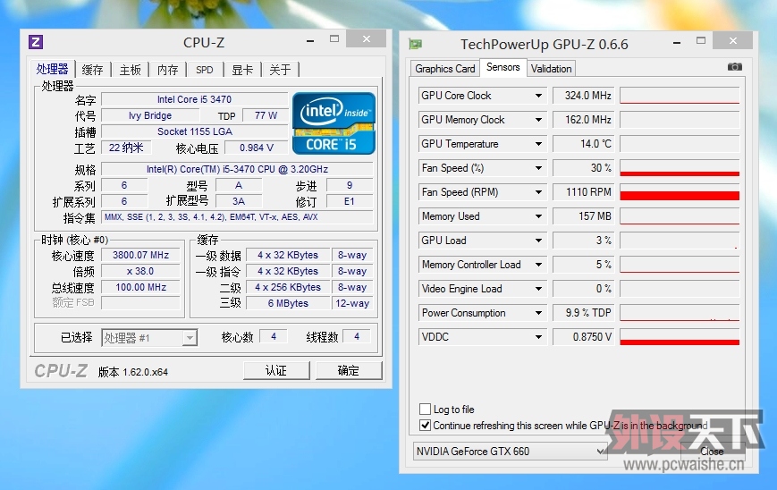Click the 22 纳米 process value
This screenshot has width=777, height=490.
[126, 148]
